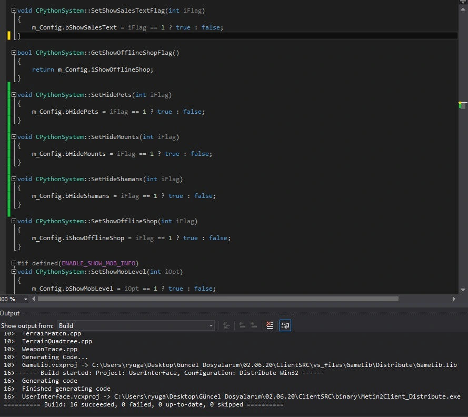Collapse the GetShowOfflineShopFlag function
Viewport: 468px width, 417px height.
pos(14,53)
